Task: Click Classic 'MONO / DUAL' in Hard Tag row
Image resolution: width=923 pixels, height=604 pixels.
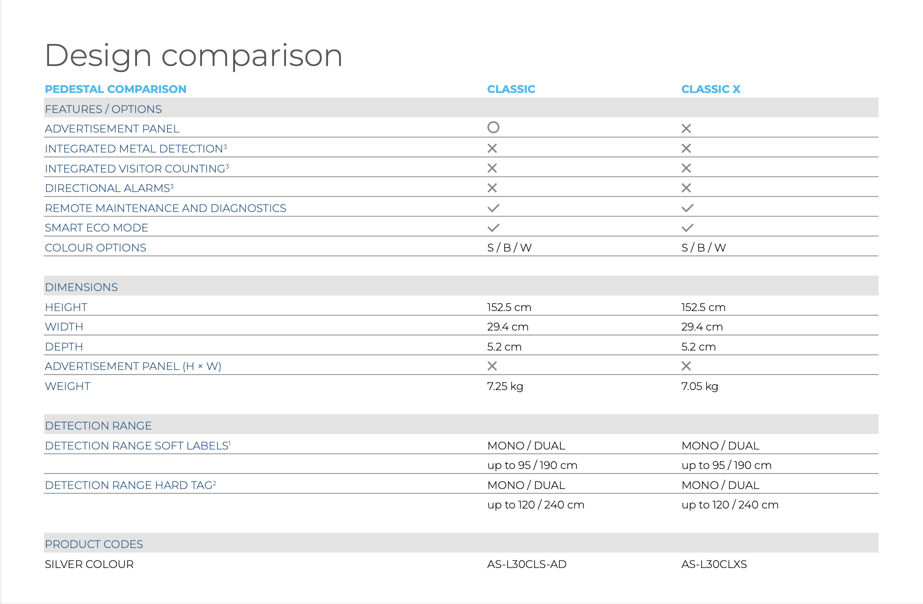Action: (x=526, y=485)
